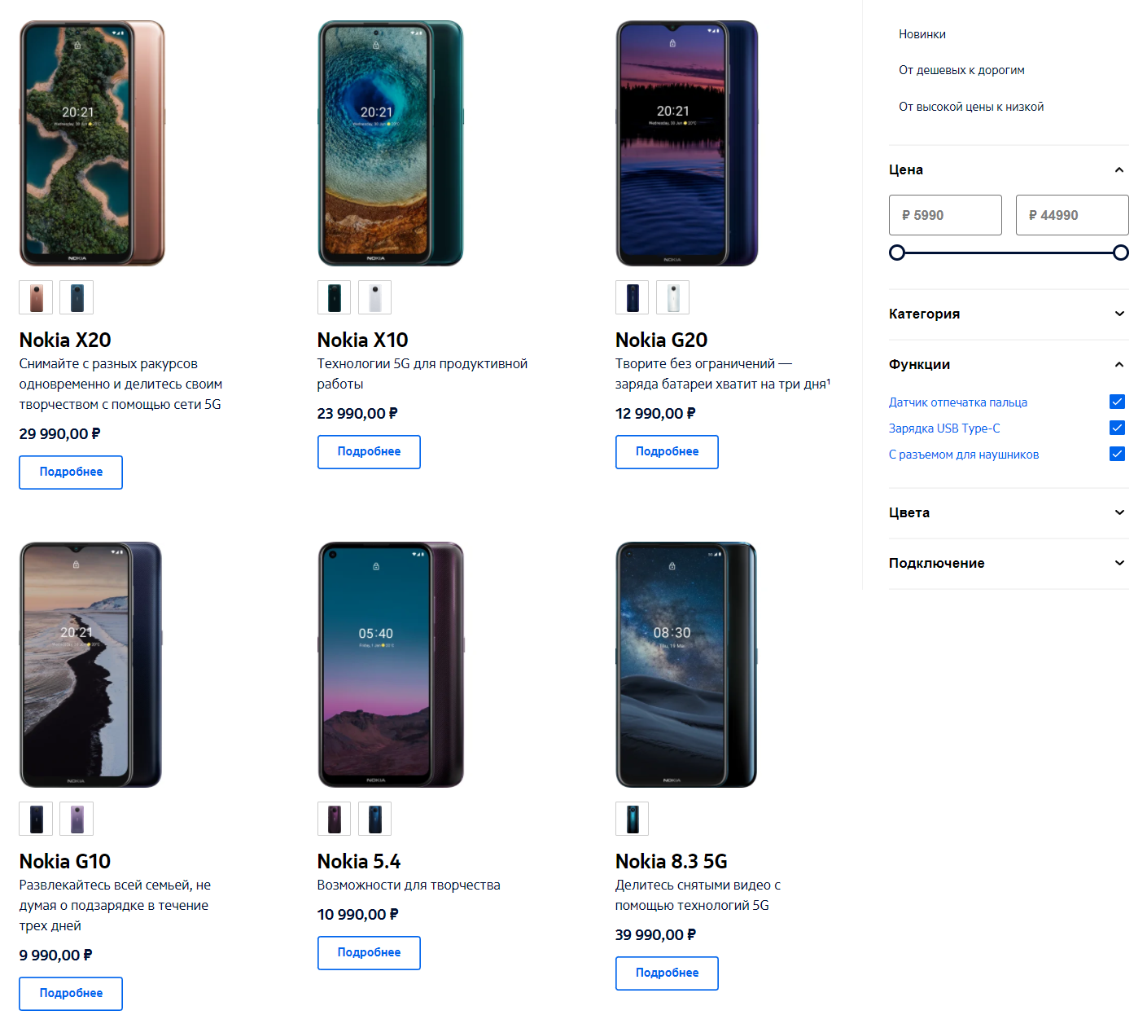1147x1015 pixels.
Task: Sort products from cheap to expensive
Action: 961,70
